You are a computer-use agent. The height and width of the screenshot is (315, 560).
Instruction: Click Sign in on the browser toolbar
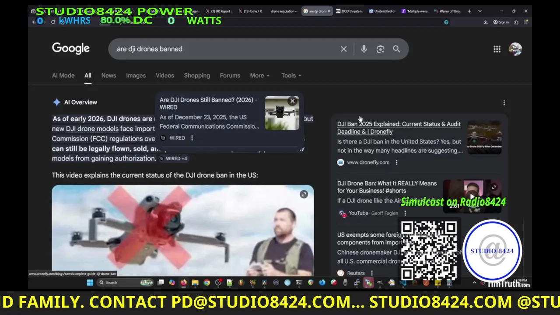[x=501, y=22]
